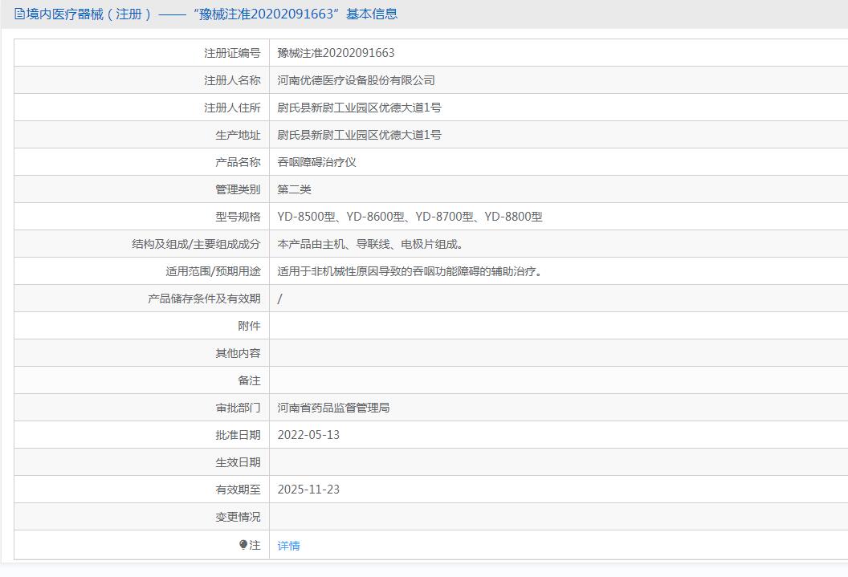Click the 生效日期 label
The image size is (848, 577).
(x=238, y=462)
